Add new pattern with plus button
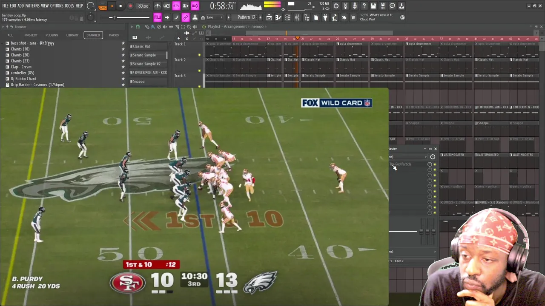This screenshot has height=306, width=545. tap(261, 17)
